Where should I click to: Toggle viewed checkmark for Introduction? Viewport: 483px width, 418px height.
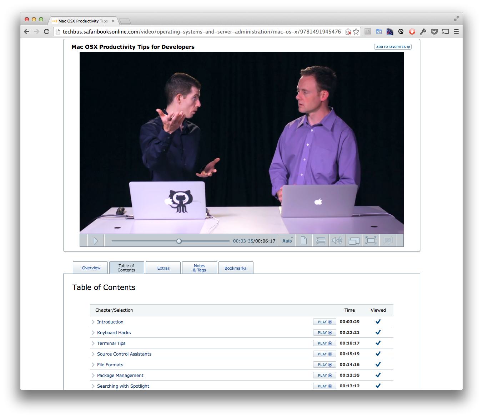click(378, 322)
